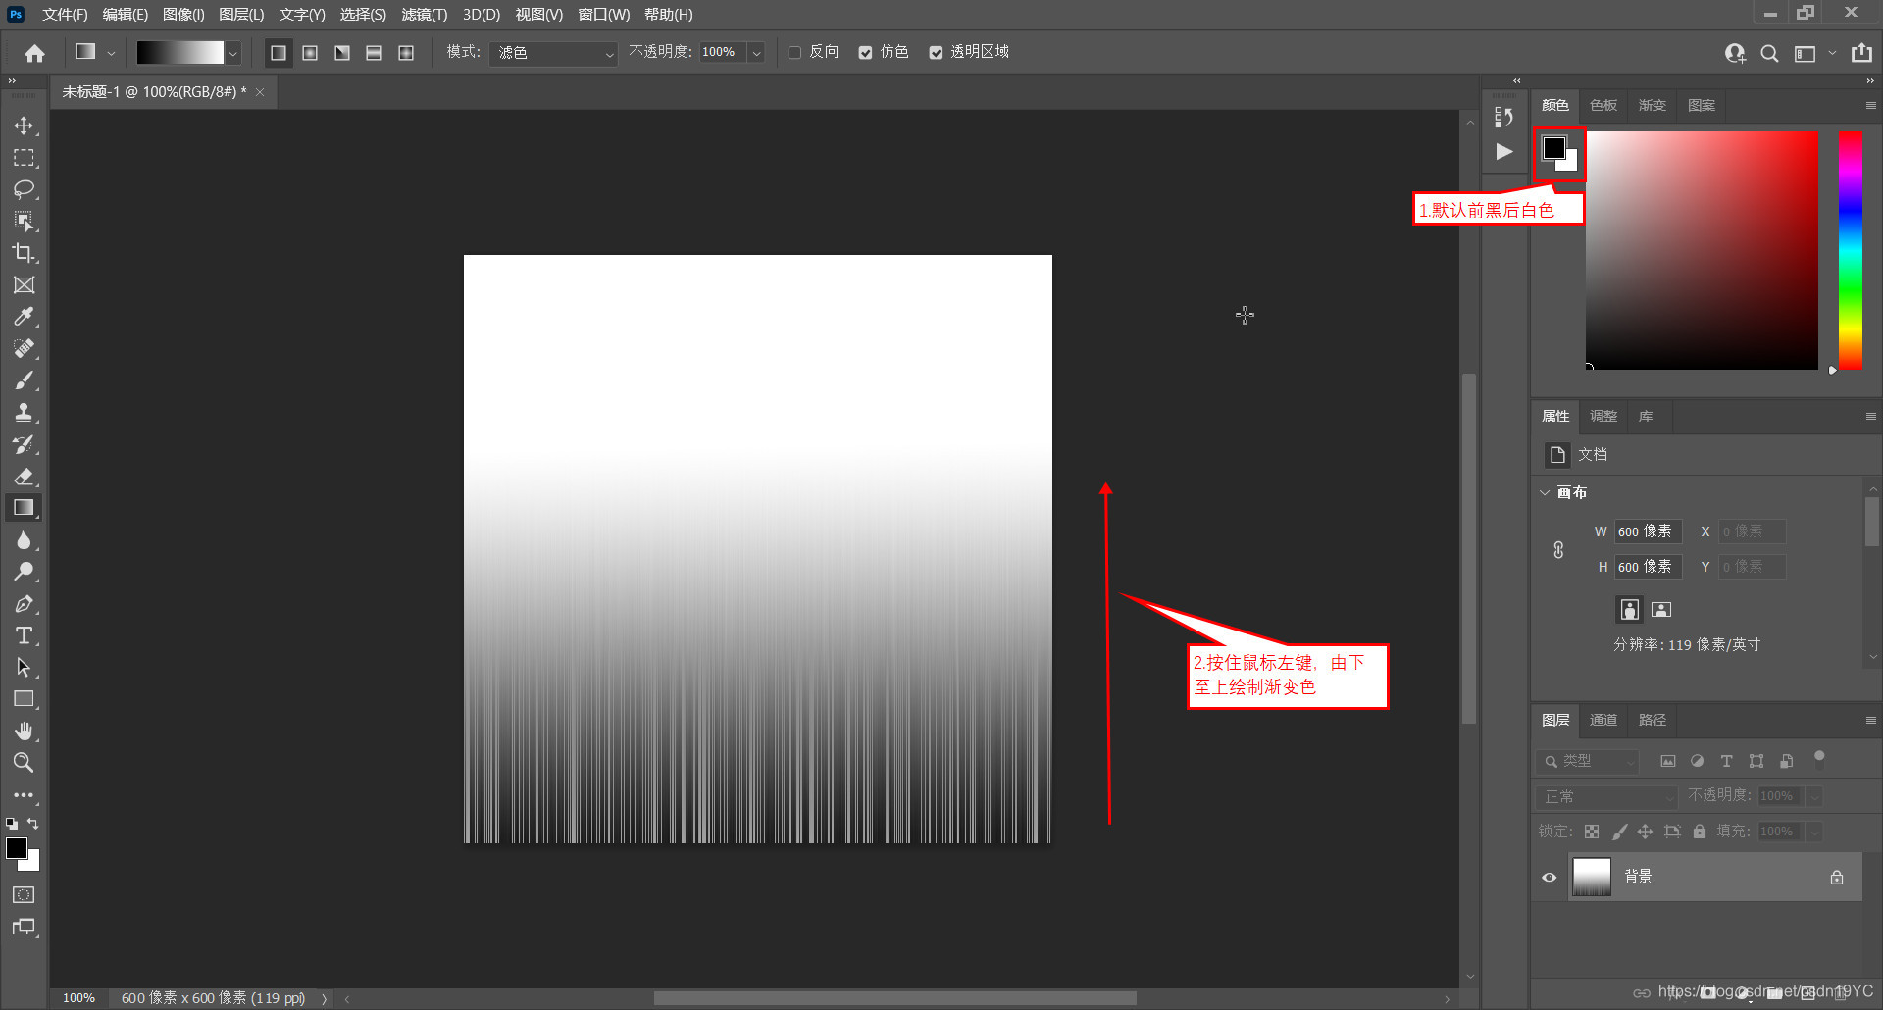This screenshot has width=1883, height=1010.
Task: Choose the reflected gradient style
Action: pyautogui.click(x=374, y=53)
